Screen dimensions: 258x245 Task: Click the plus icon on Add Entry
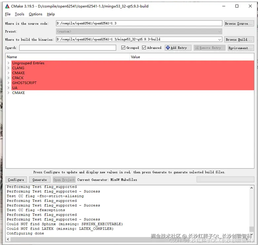[168, 47]
